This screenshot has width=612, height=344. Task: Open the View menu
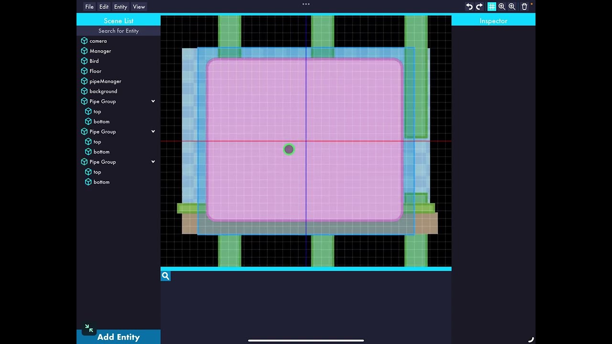(139, 7)
